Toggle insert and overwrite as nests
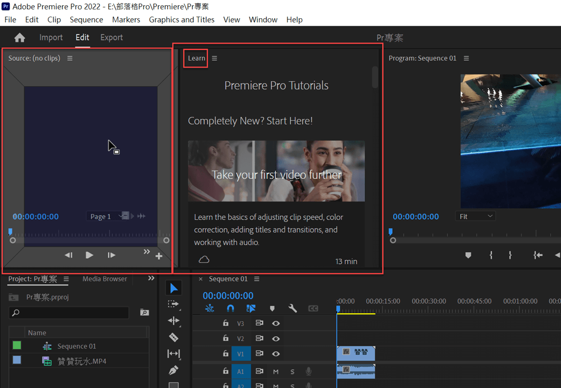 tap(210, 308)
